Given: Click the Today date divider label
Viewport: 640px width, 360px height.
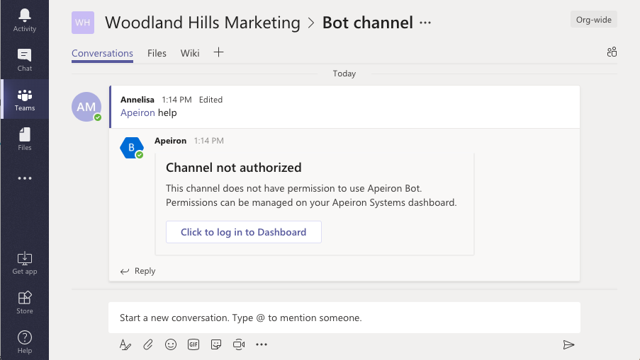Looking at the screenshot, I should coord(344,74).
